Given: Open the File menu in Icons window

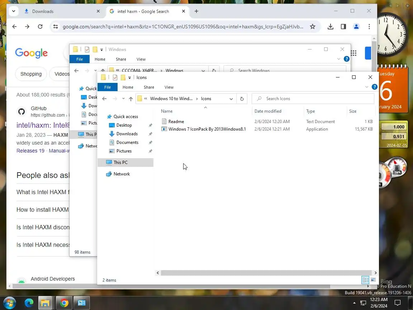Looking at the screenshot, I should (108, 87).
